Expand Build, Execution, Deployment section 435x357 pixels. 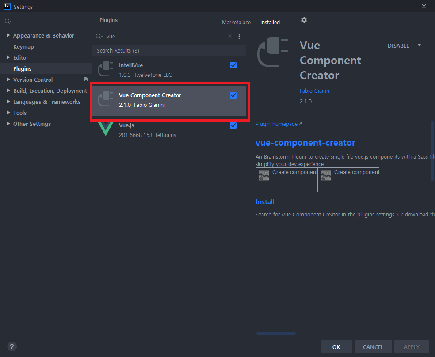(x=8, y=91)
